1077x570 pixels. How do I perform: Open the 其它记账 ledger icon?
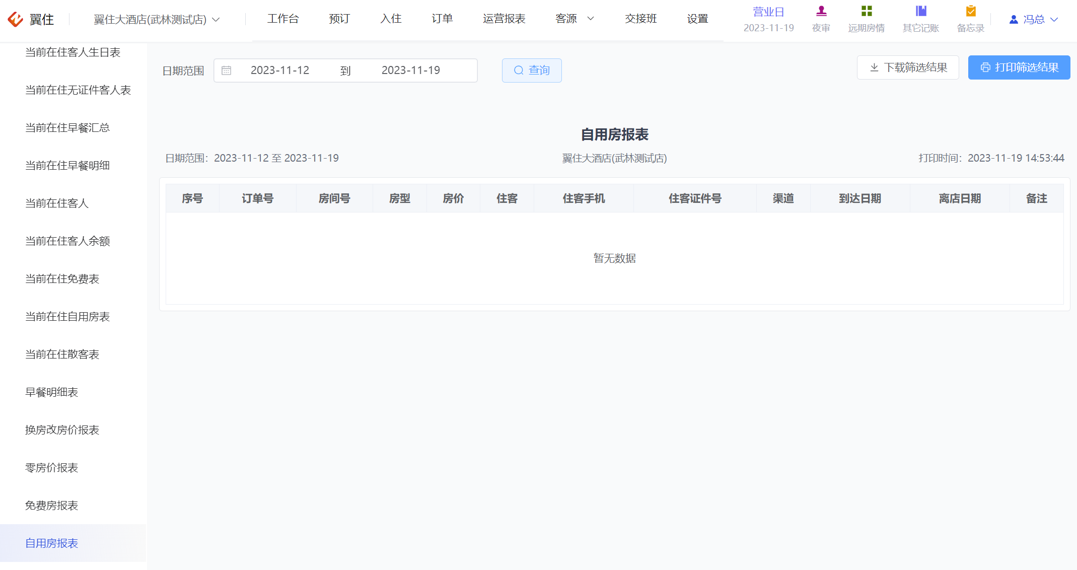[x=921, y=11]
